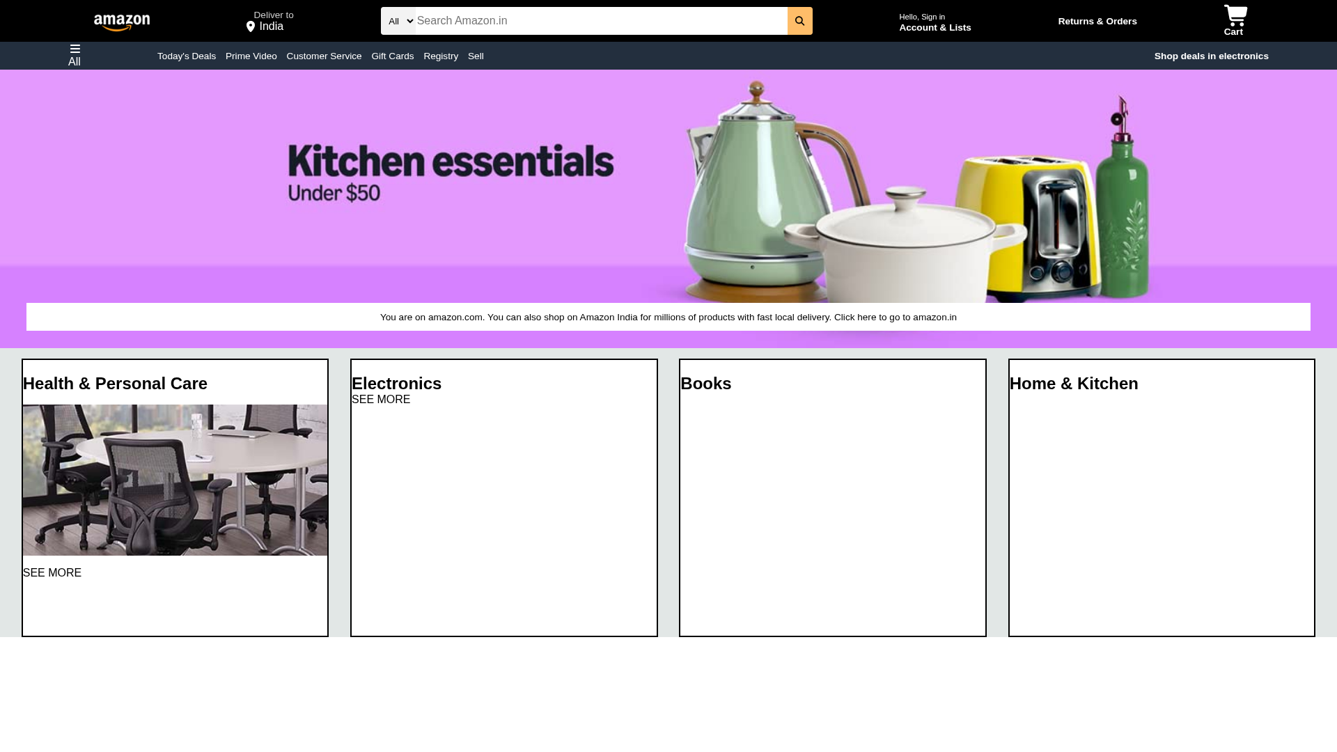
Task: Open Account & Lists sign in
Action: coord(935,22)
